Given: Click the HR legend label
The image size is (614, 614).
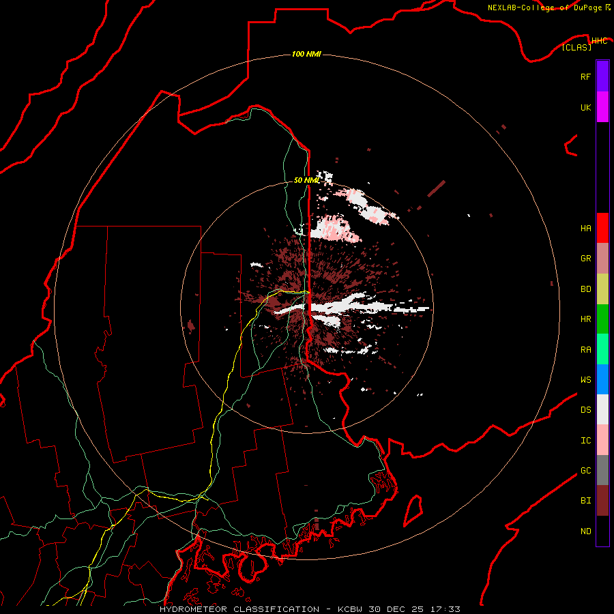Looking at the screenshot, I should point(586,319).
